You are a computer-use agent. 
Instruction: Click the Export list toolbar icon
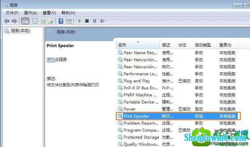(x=51, y=21)
